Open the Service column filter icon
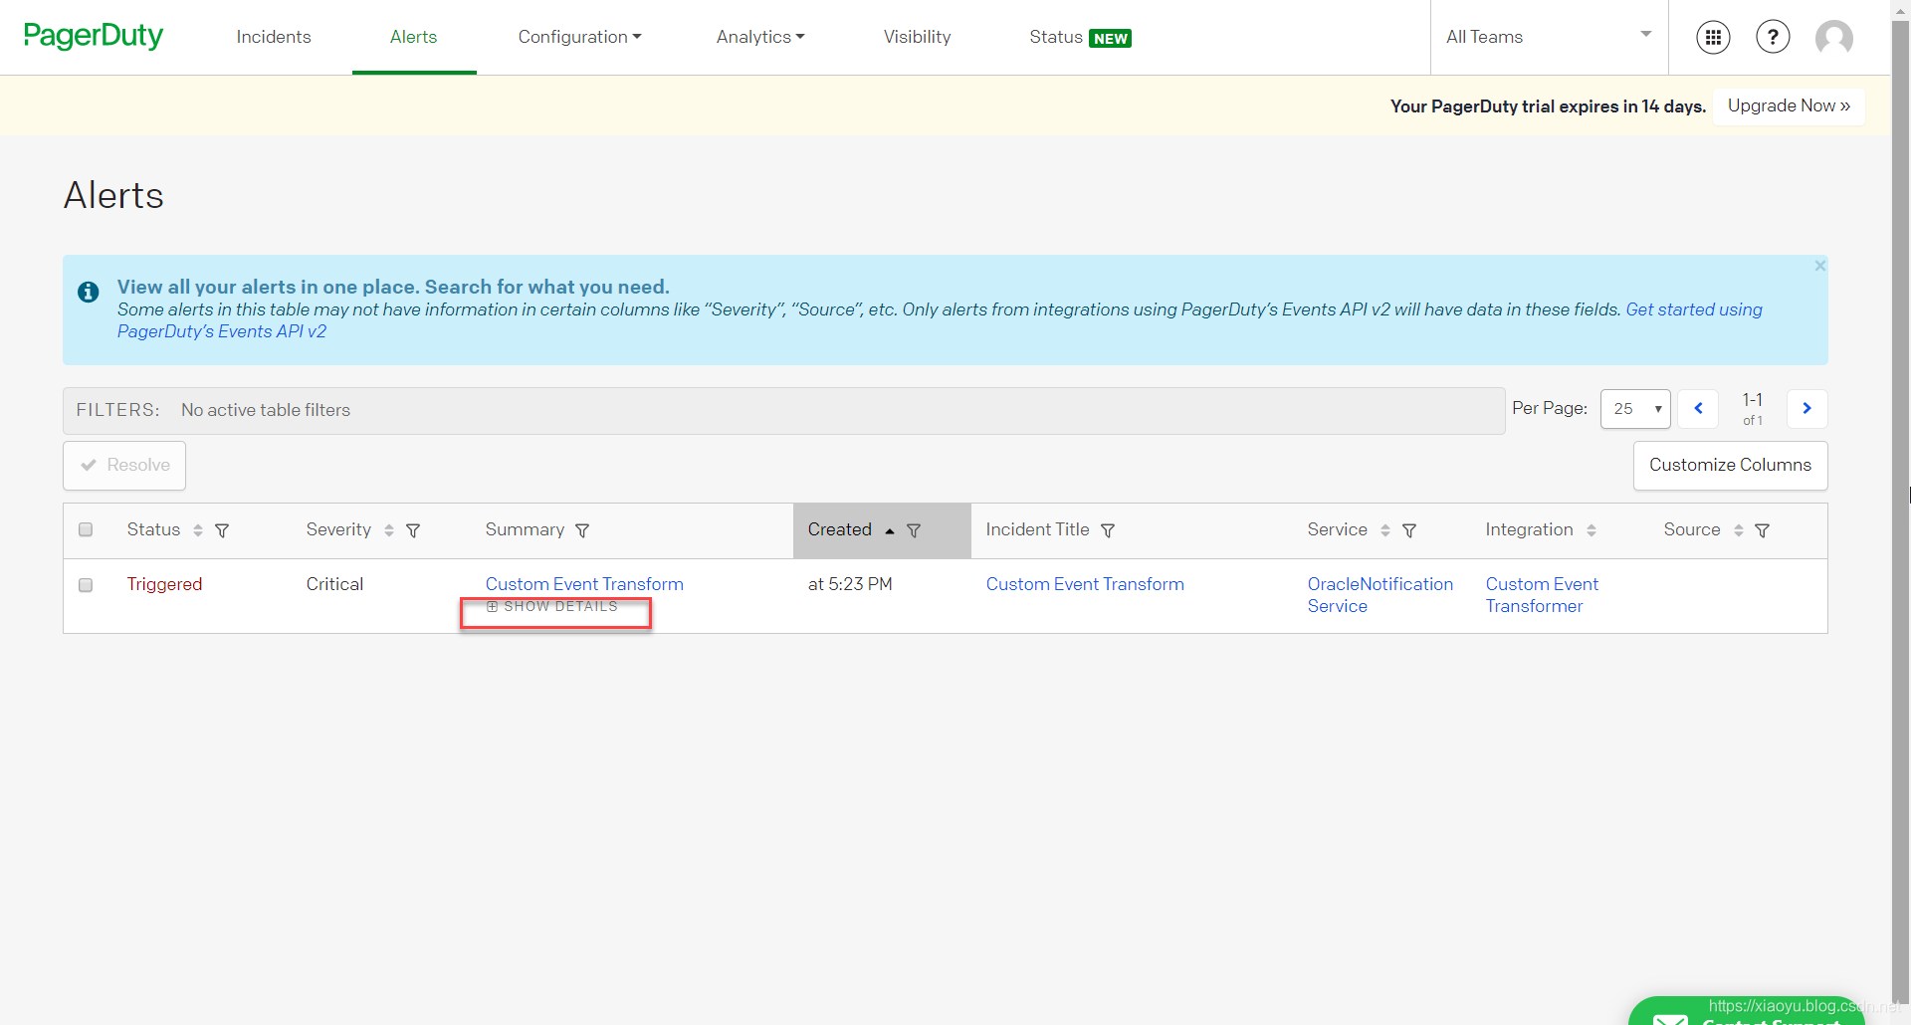 pyautogui.click(x=1409, y=530)
